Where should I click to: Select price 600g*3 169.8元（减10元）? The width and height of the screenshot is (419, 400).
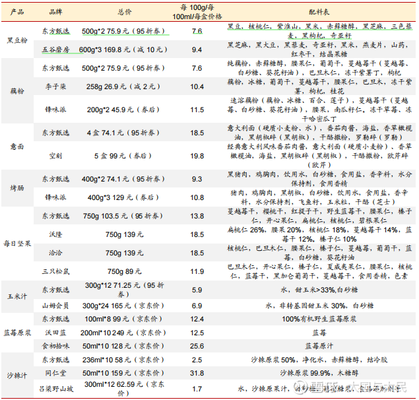[x=123, y=50]
